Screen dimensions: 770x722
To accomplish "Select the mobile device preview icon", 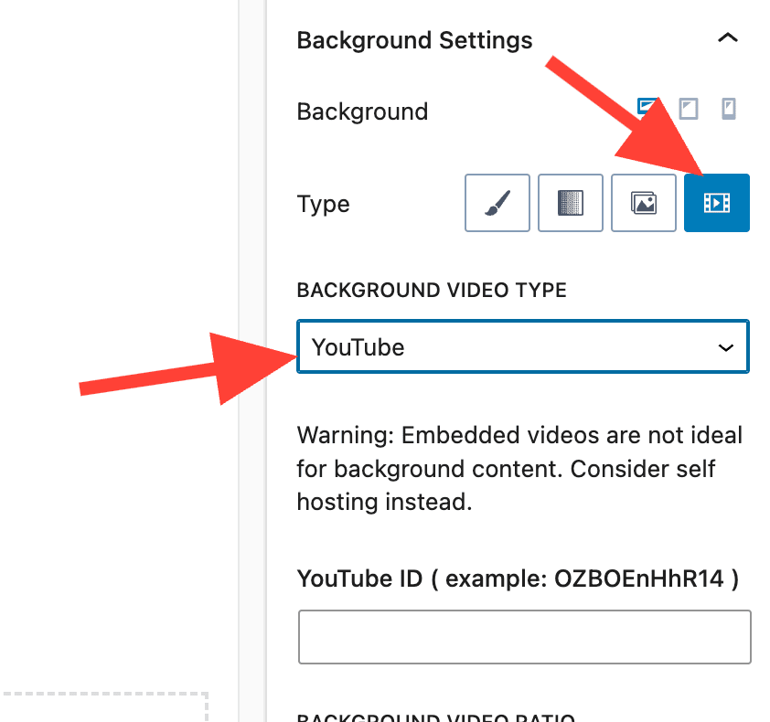I will [x=728, y=110].
